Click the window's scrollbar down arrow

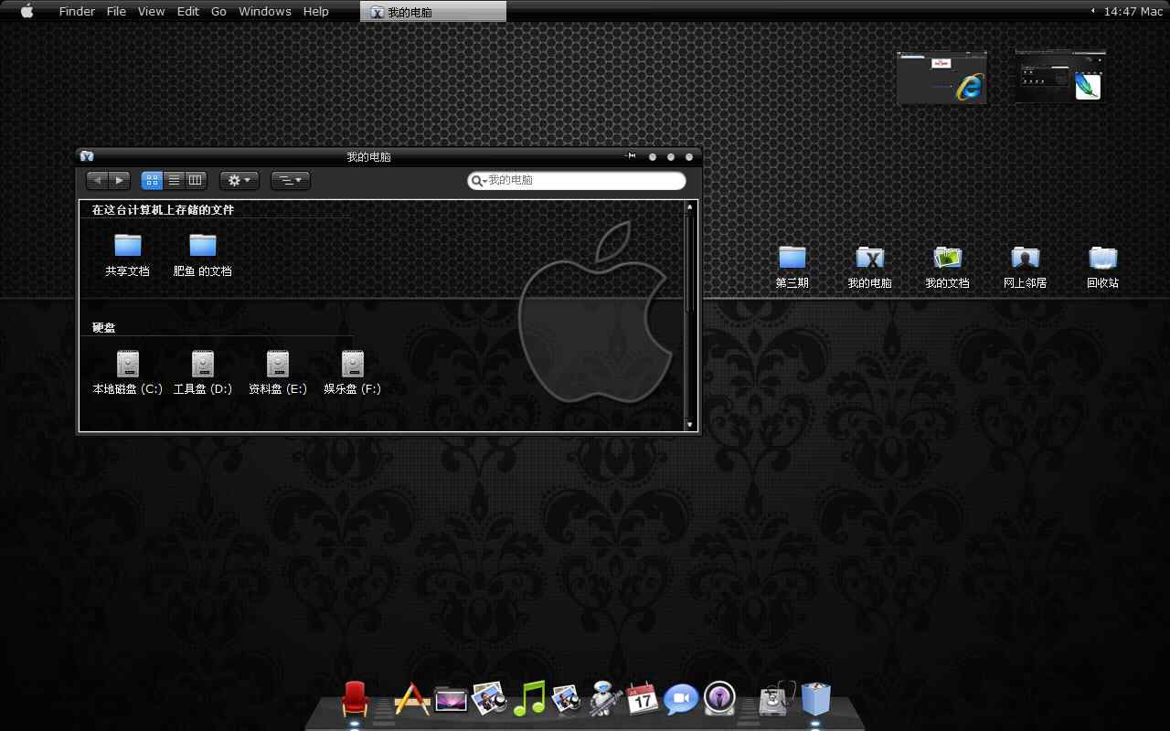690,425
